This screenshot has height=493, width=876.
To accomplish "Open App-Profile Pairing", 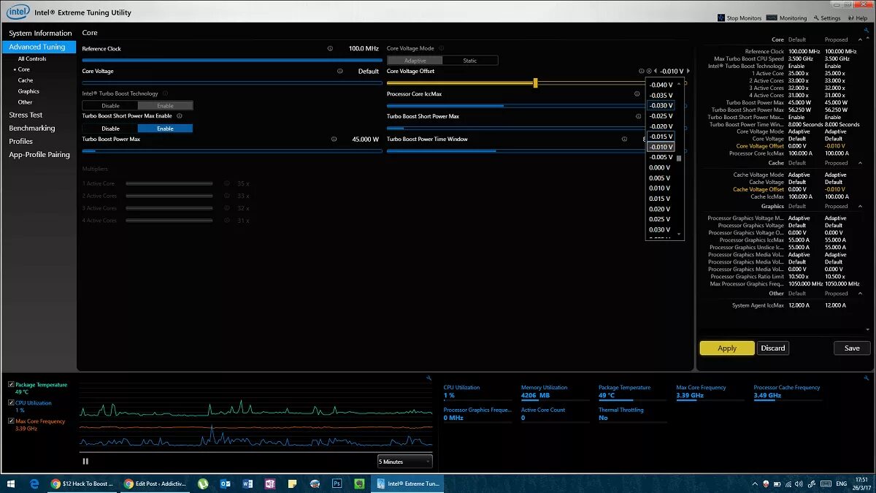I will point(39,155).
